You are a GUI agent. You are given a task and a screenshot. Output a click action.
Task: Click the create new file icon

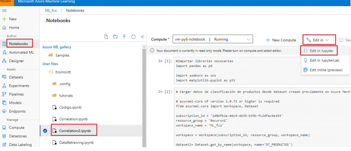point(106,37)
